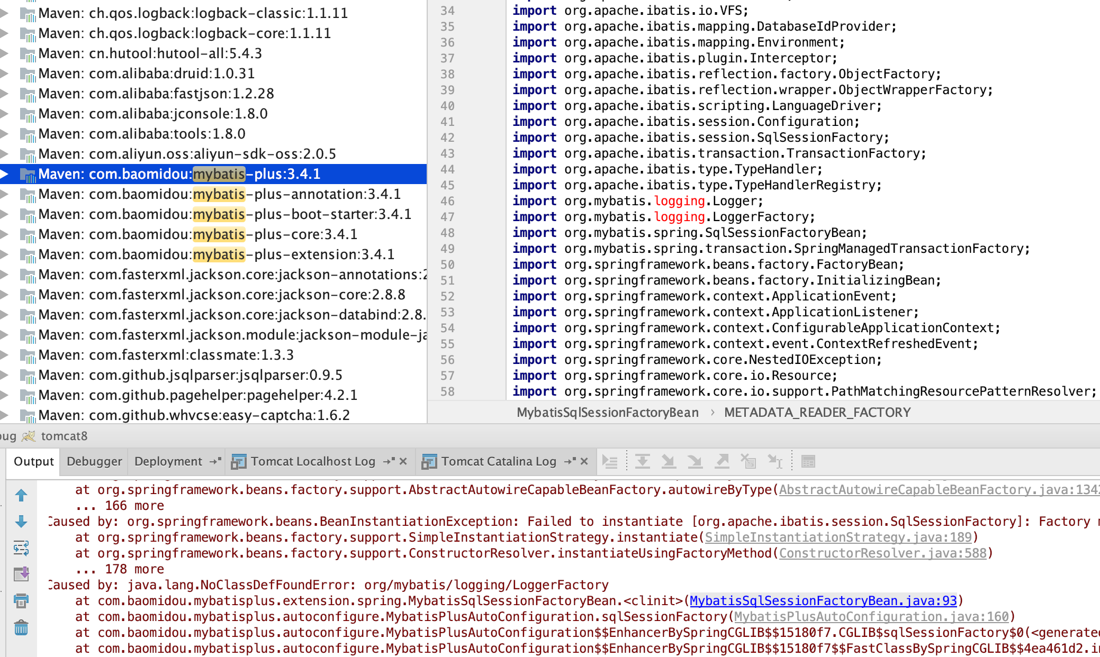Toggle soft-wrap for the console output
The height and width of the screenshot is (657, 1100).
coord(21,548)
